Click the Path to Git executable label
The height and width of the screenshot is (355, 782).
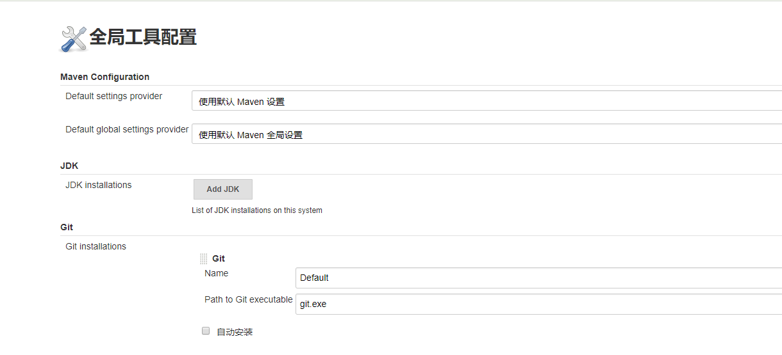click(249, 299)
